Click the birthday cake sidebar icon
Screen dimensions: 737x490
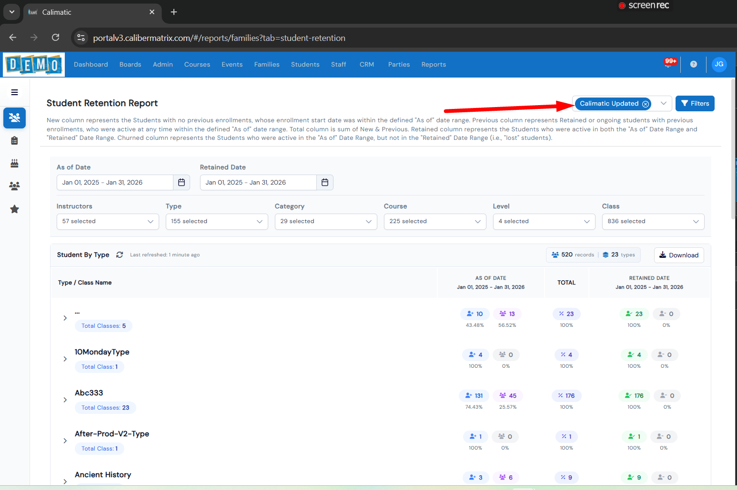(15, 163)
